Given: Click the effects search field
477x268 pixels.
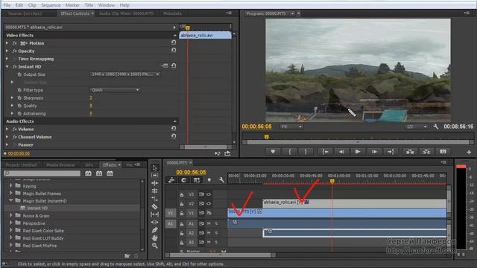Looking at the screenshot, I should [x=42, y=173].
